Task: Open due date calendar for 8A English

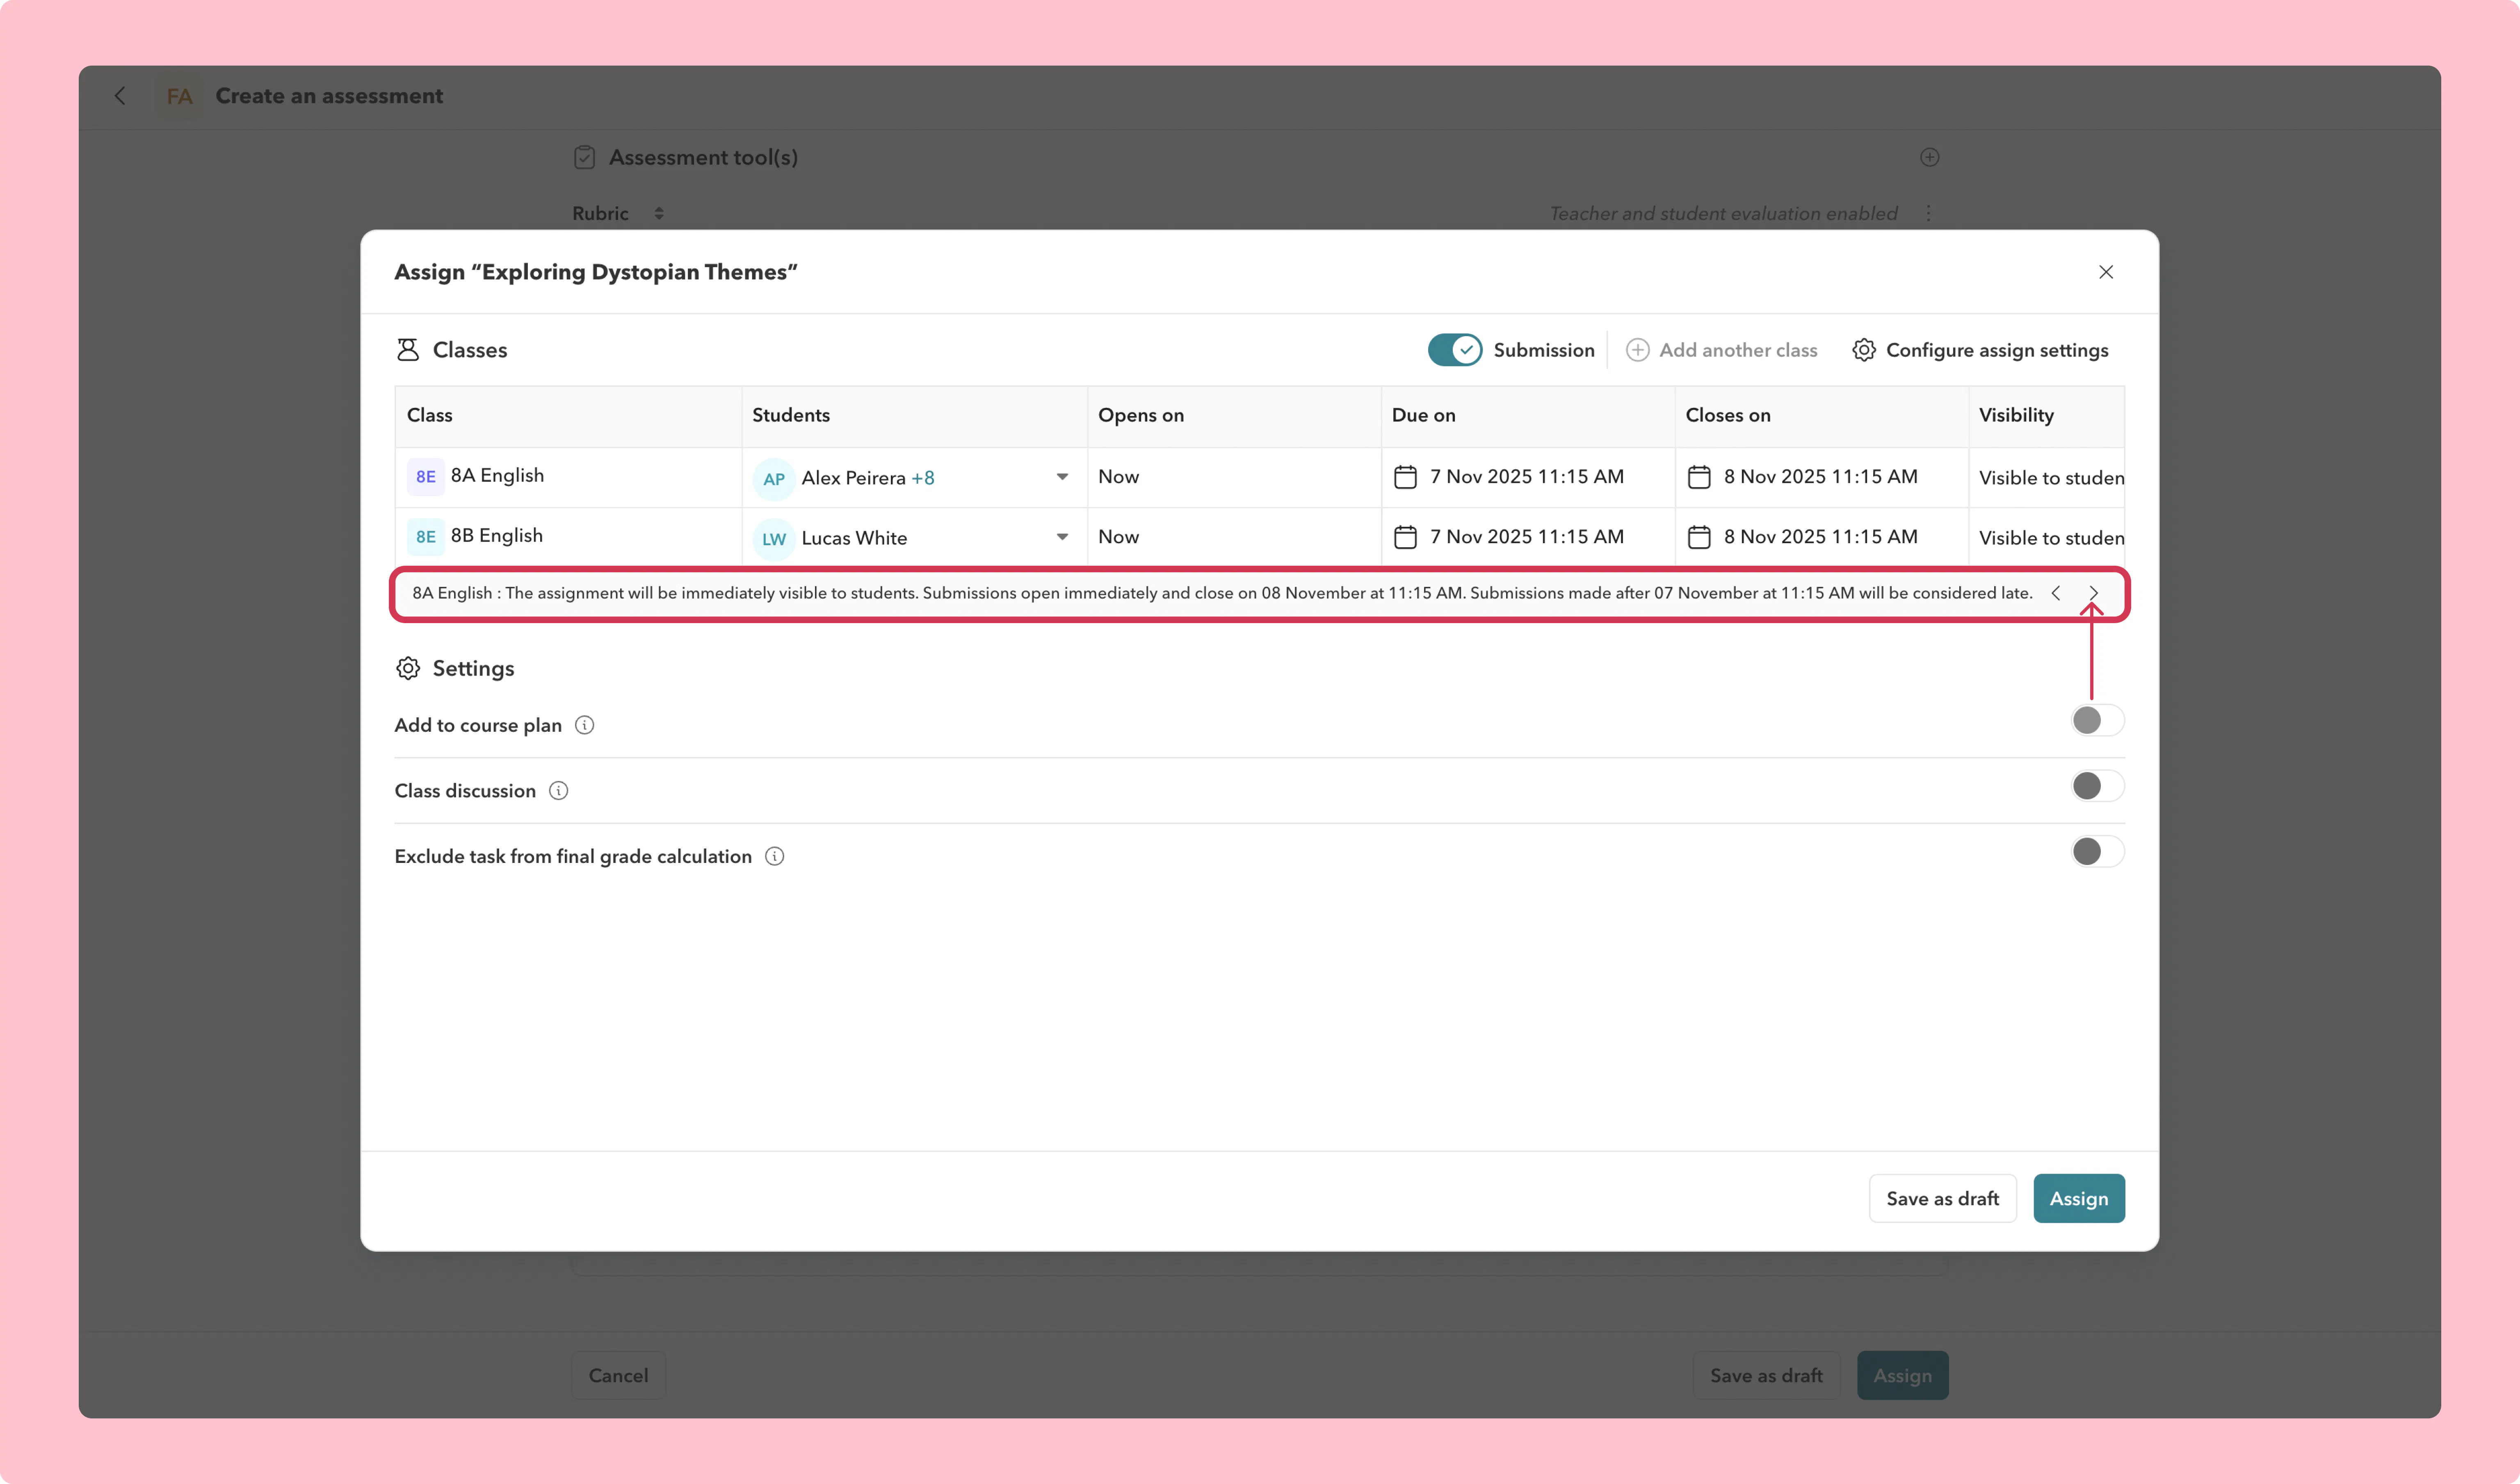Action: coord(1406,477)
